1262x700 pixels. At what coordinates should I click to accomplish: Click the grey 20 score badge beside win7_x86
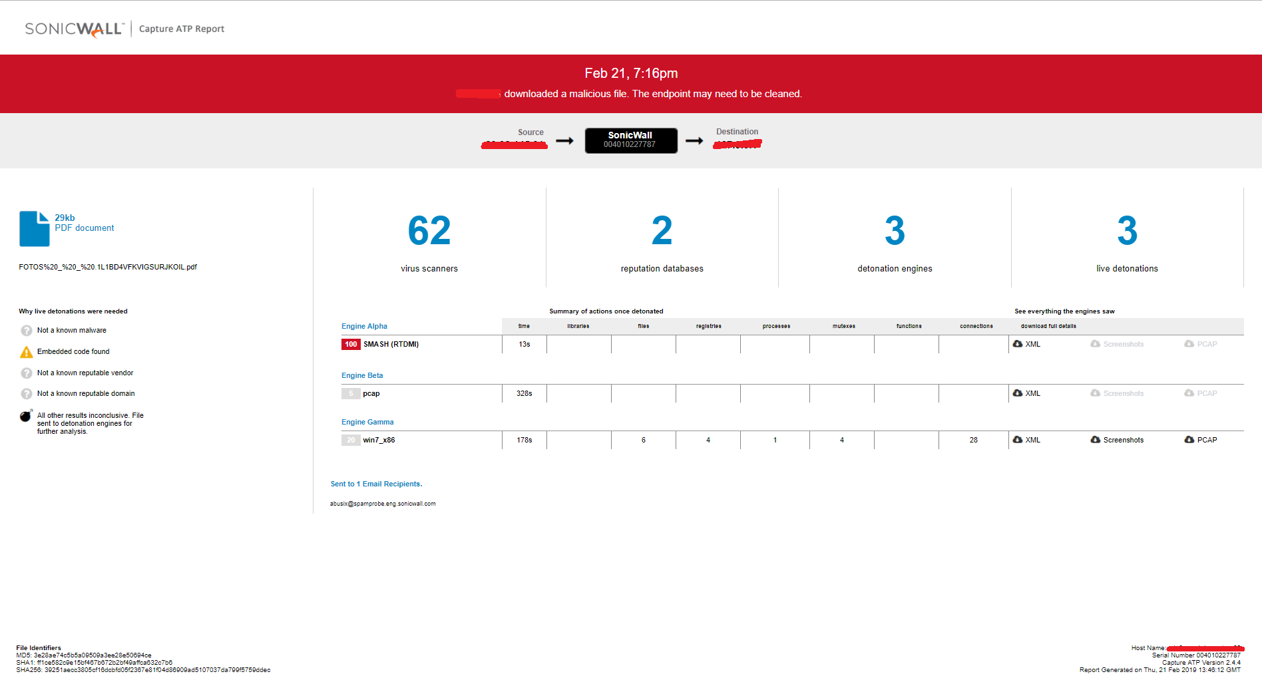[351, 440]
